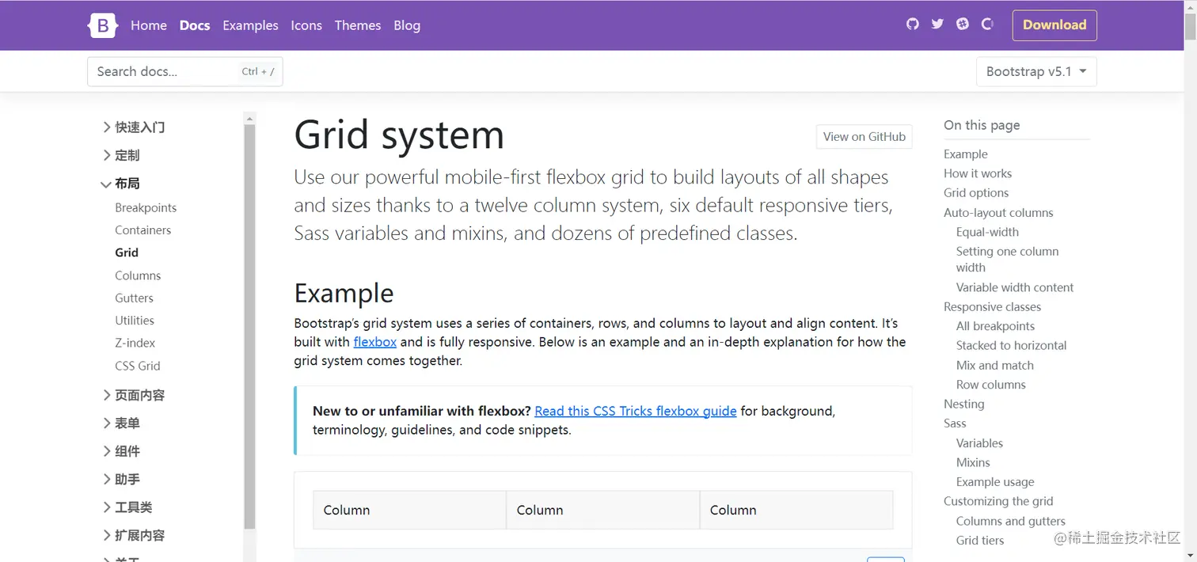
Task: Jump to Grid options in page contents
Action: 975,192
